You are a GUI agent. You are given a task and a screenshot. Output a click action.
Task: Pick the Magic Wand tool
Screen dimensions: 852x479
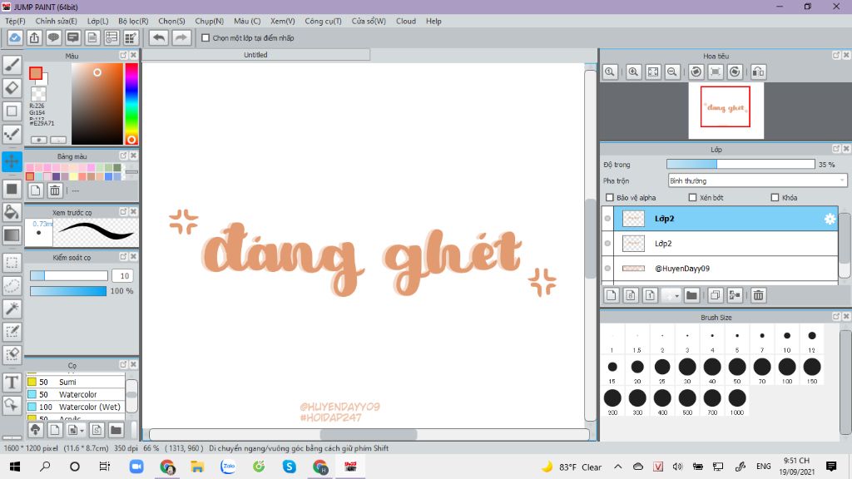(x=12, y=309)
